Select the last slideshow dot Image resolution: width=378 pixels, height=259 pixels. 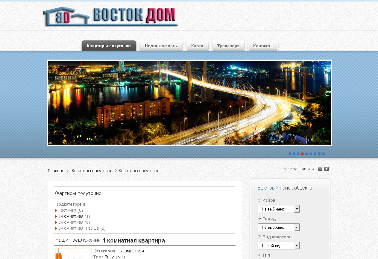tap(323, 154)
